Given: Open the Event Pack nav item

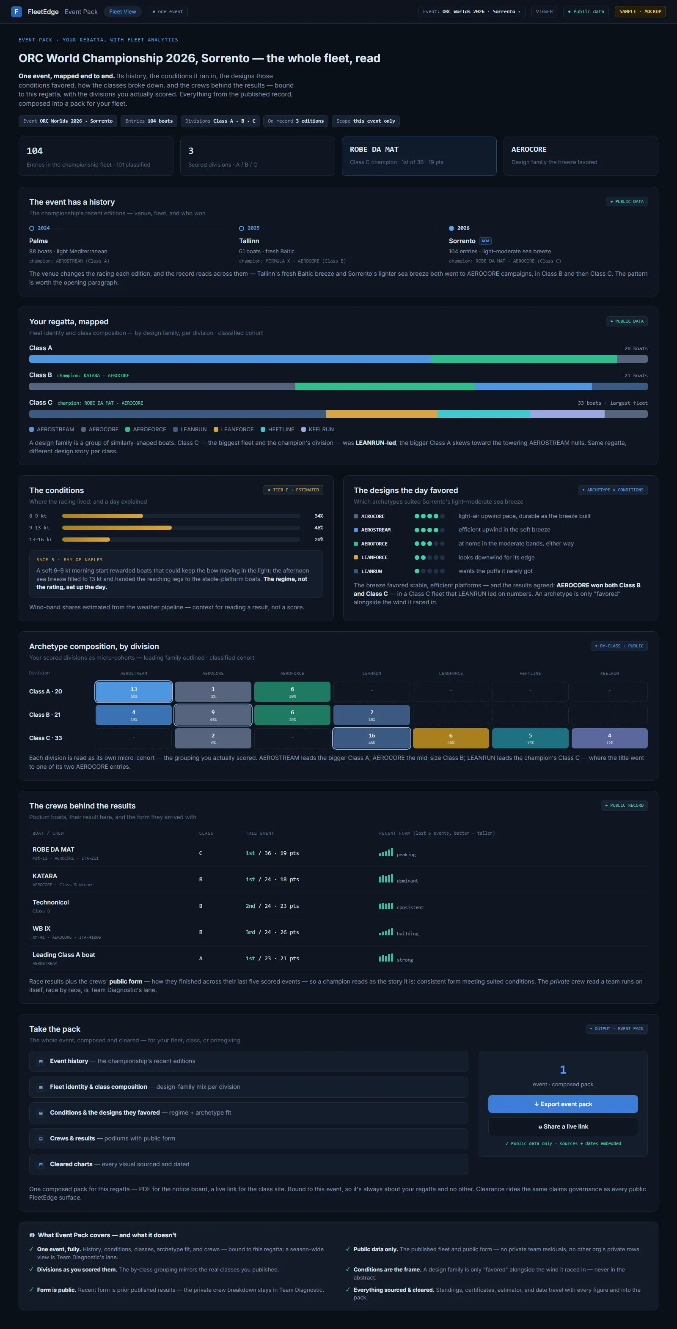Looking at the screenshot, I should pos(81,11).
